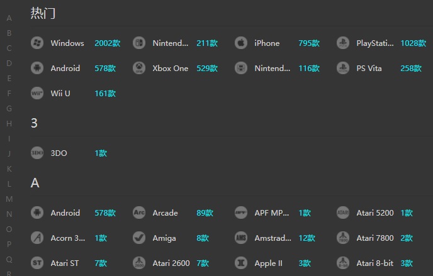The width and height of the screenshot is (433, 276).
Task: Open the Arcade platform link
Action: 165,213
